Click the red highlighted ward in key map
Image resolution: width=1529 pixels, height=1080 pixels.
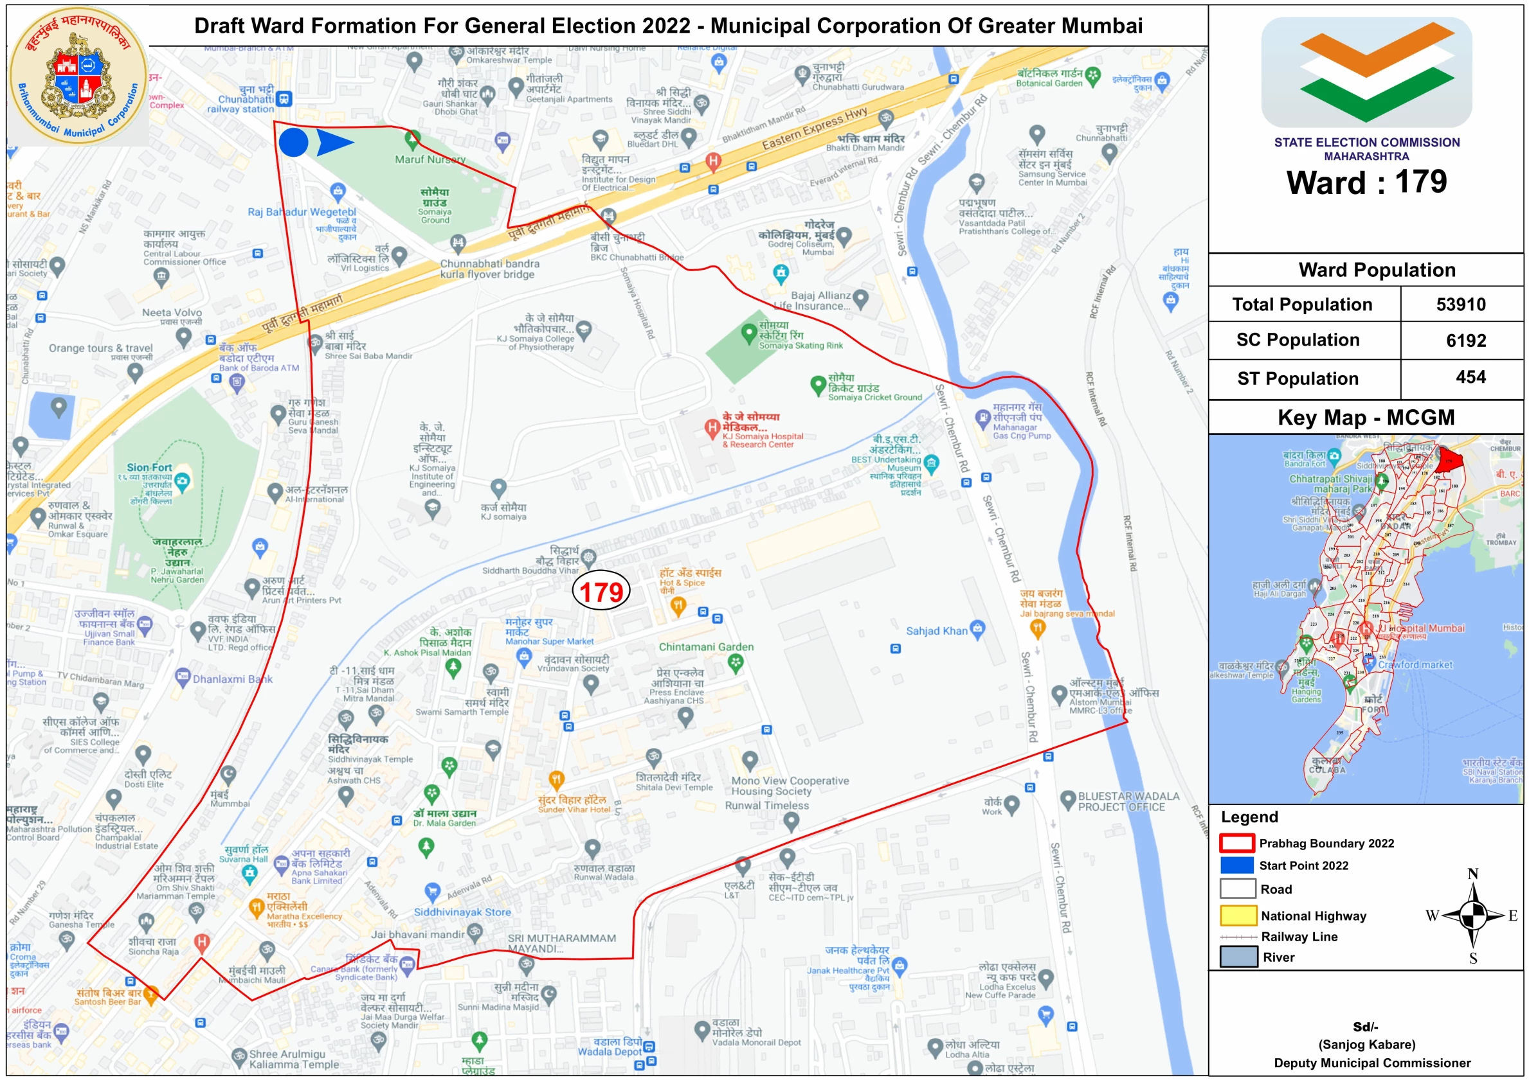click(1450, 461)
